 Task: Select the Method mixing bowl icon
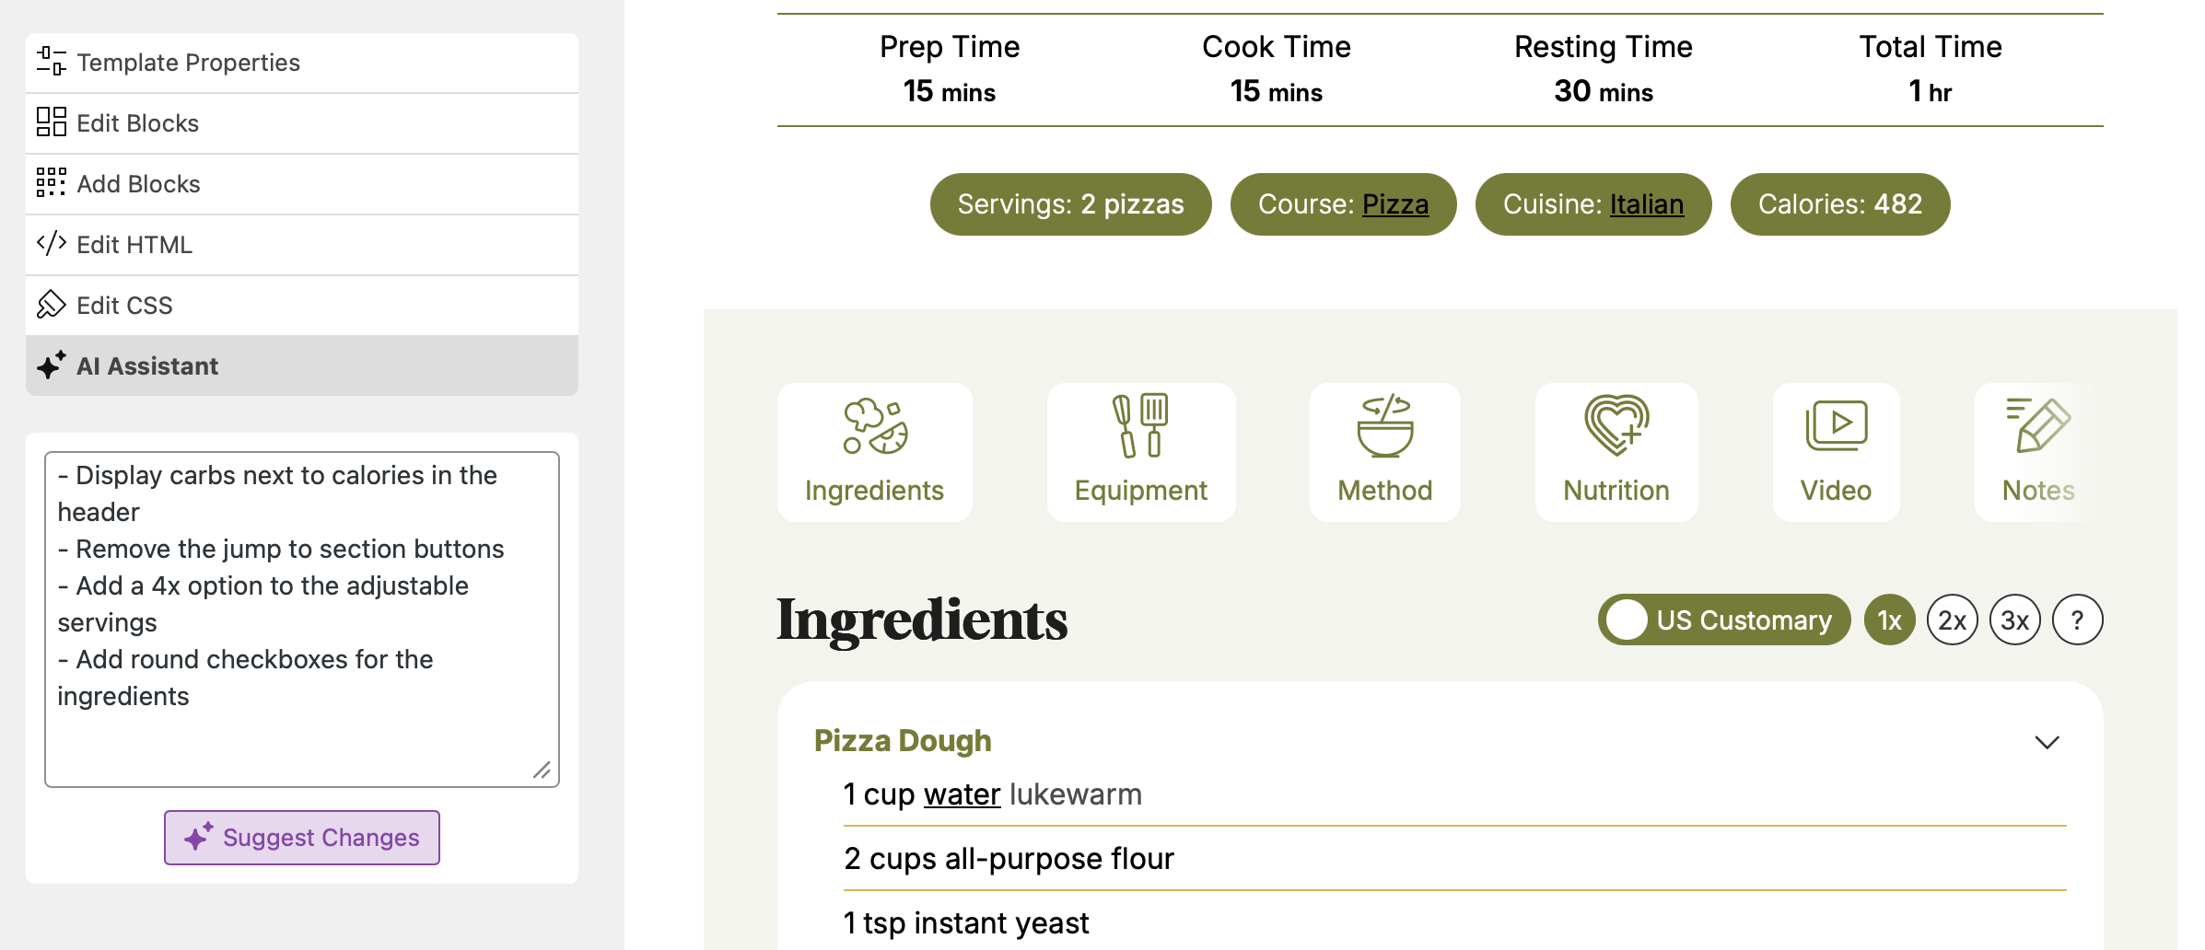(1385, 426)
